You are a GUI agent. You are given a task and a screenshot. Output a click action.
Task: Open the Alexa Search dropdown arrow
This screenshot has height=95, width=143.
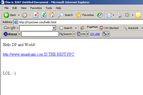(x=74, y=34)
